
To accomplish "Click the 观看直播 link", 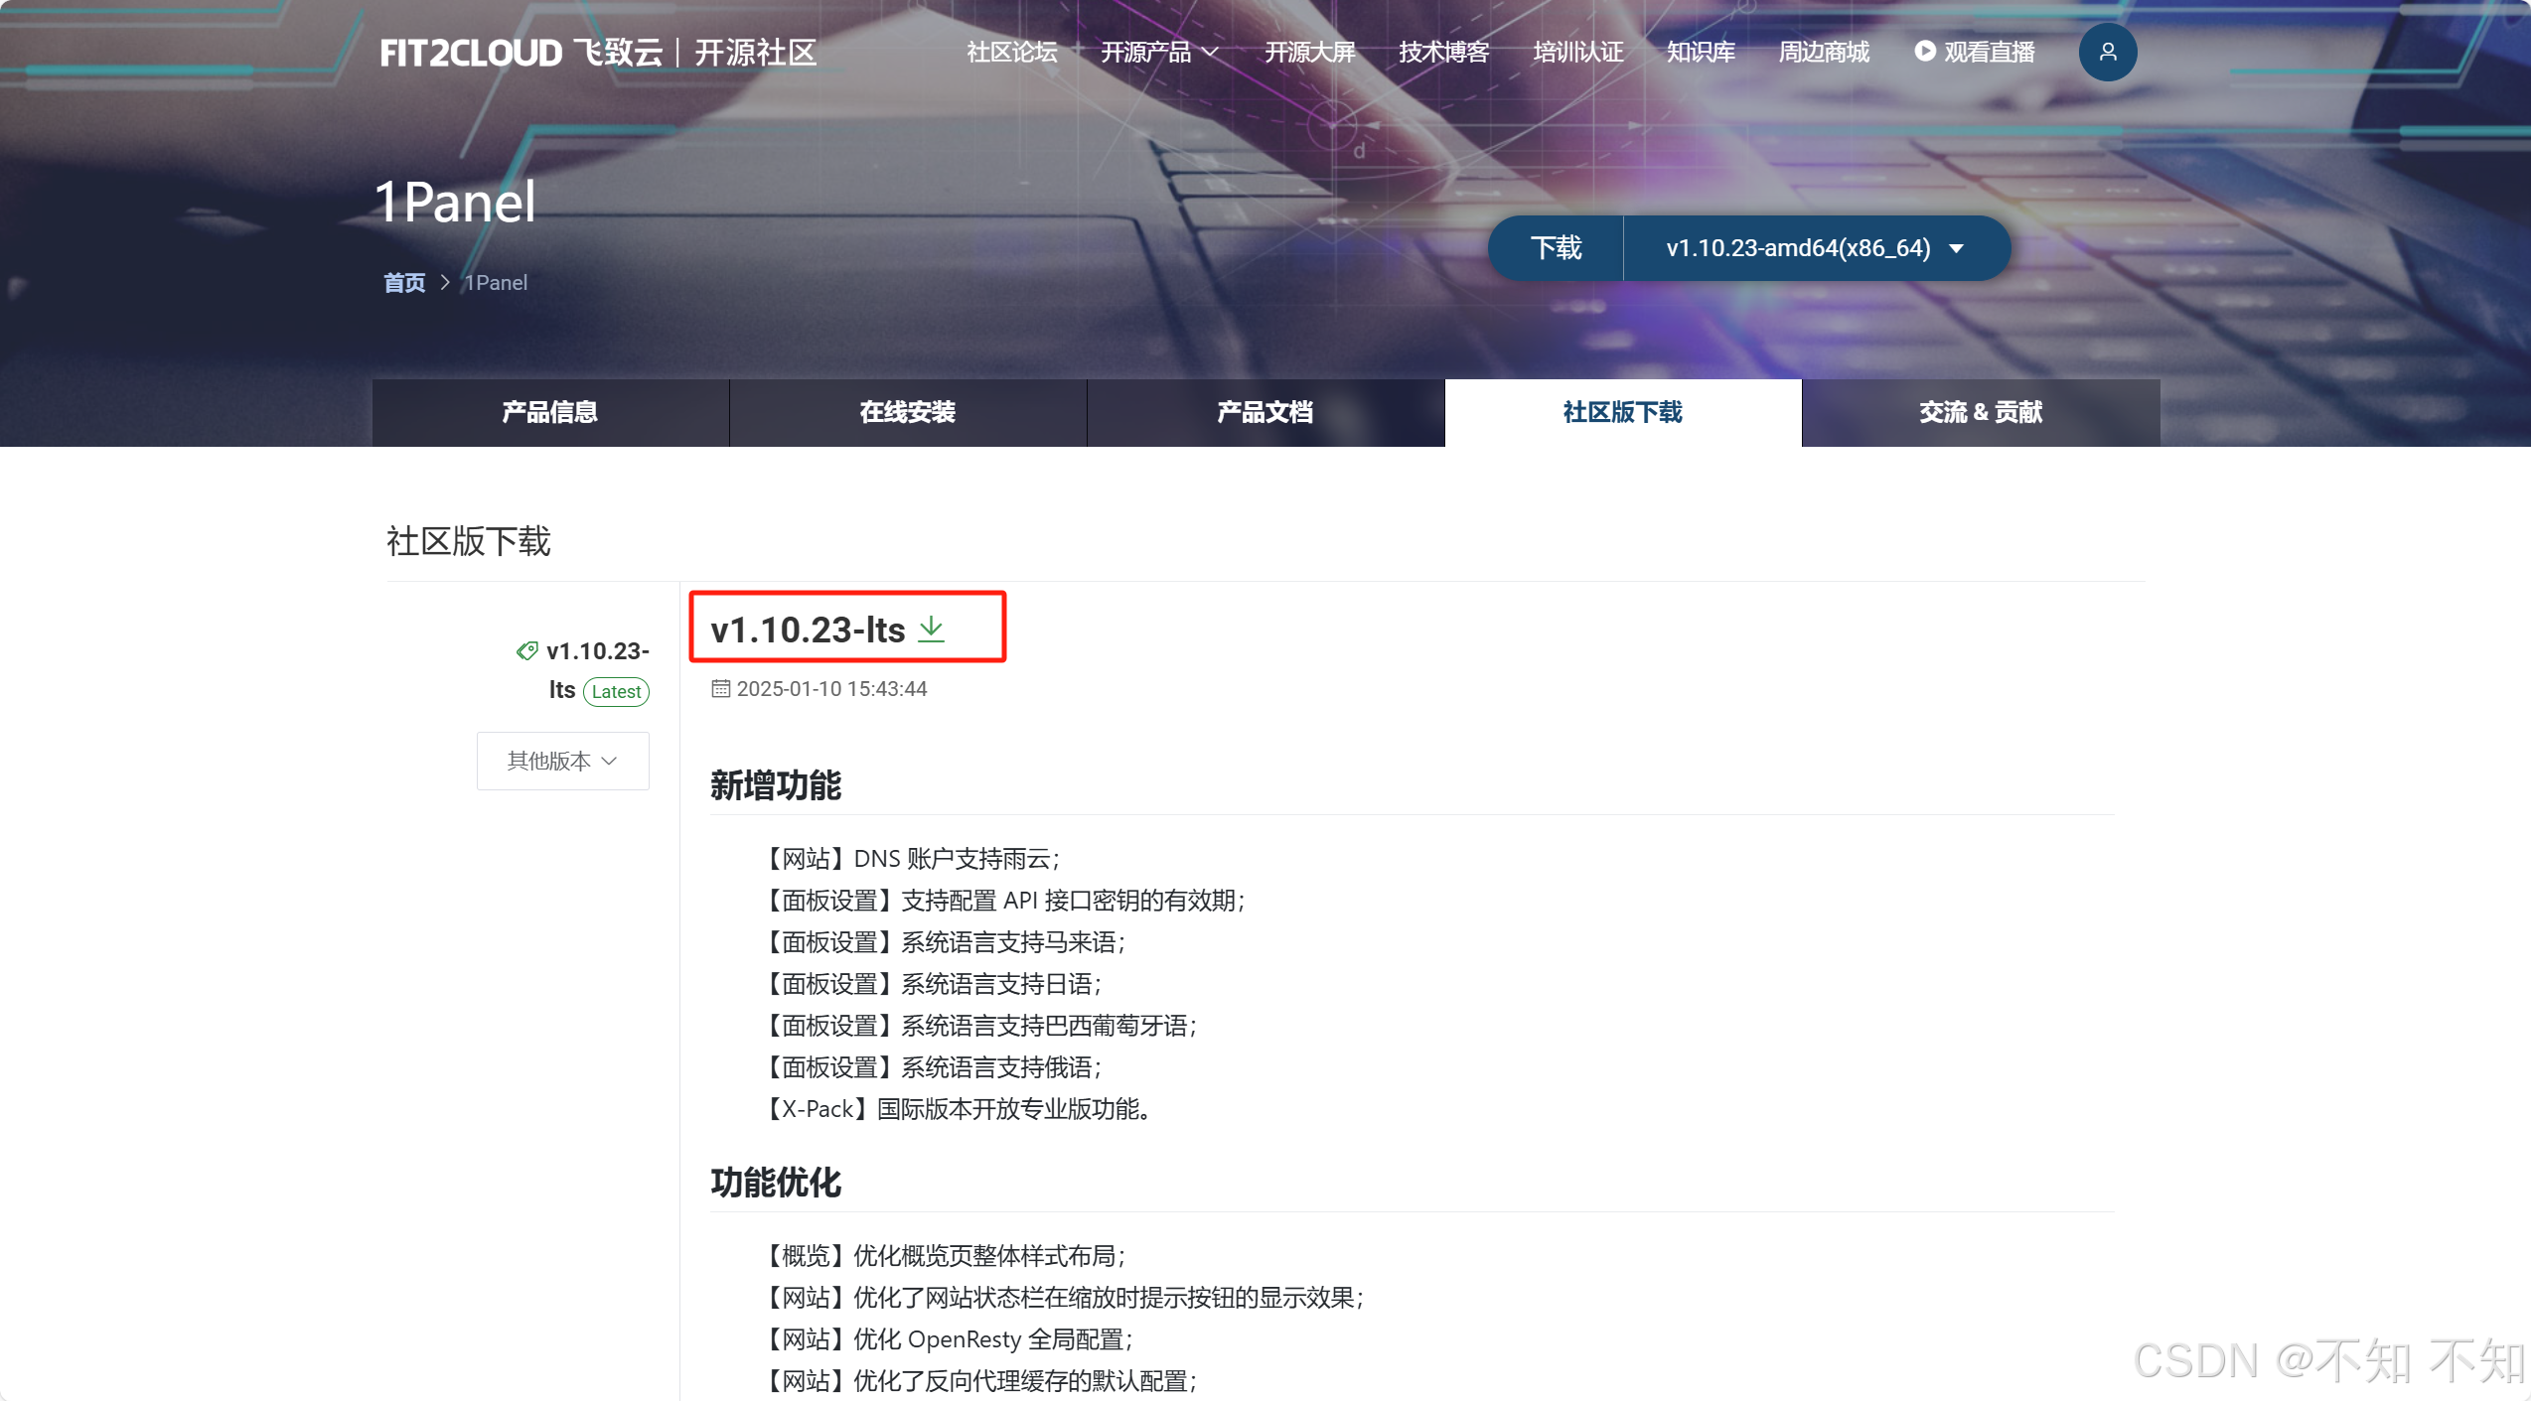I will coord(1990,52).
